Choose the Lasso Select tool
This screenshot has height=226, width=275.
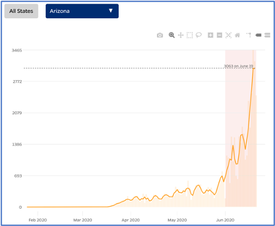tap(198, 35)
